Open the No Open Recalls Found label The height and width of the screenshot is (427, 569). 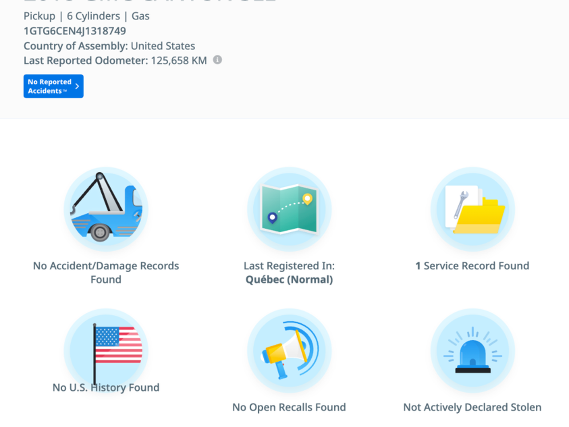click(x=289, y=407)
